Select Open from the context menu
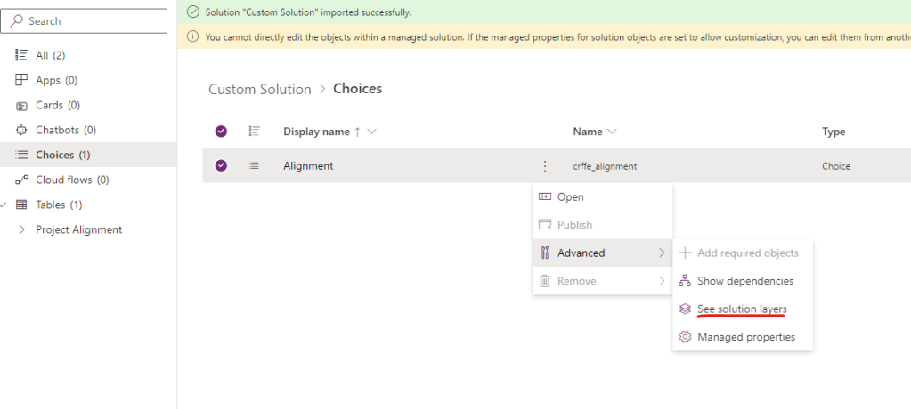Image resolution: width=911 pixels, height=409 pixels. (570, 197)
